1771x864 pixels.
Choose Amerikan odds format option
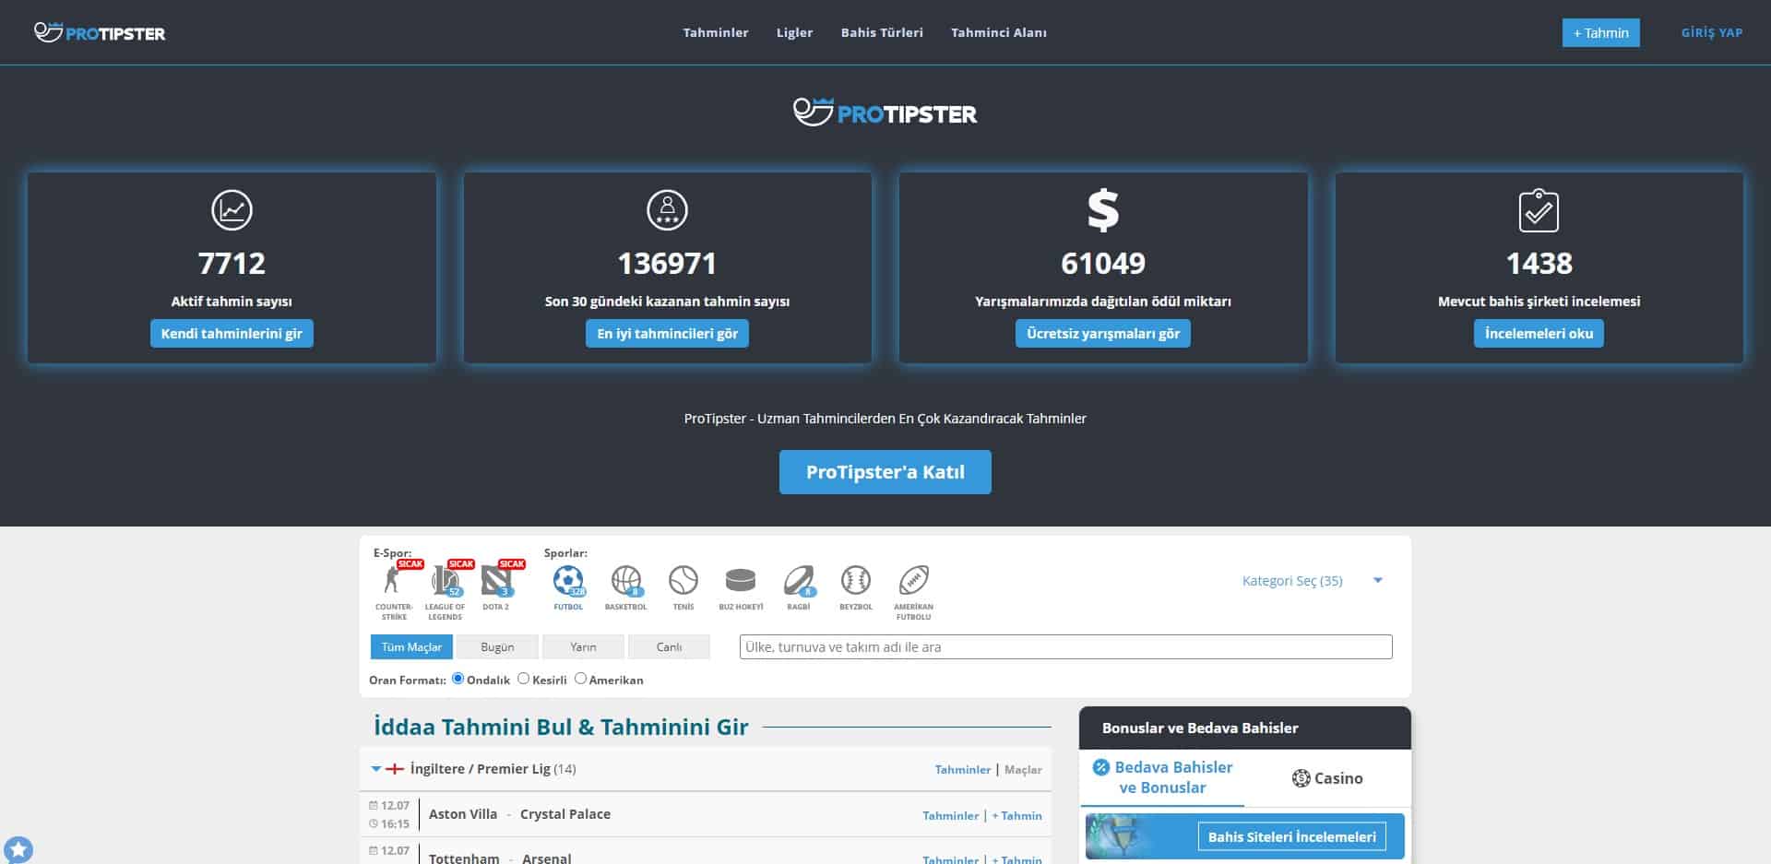point(581,679)
